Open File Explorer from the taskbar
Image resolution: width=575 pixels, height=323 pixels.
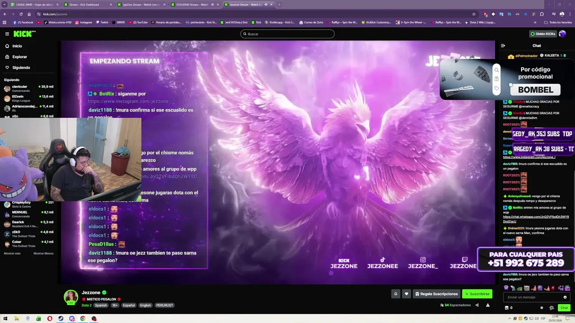16,319
